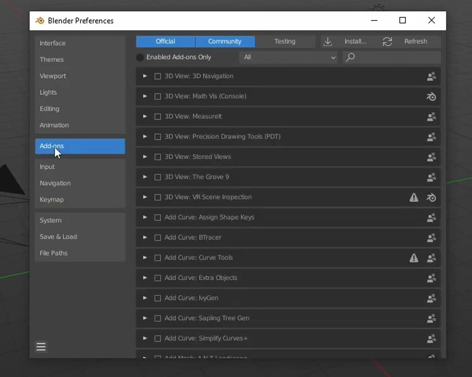The image size is (472, 377).
Task: Open the hamburger menu at bottom left
Action: (x=41, y=346)
